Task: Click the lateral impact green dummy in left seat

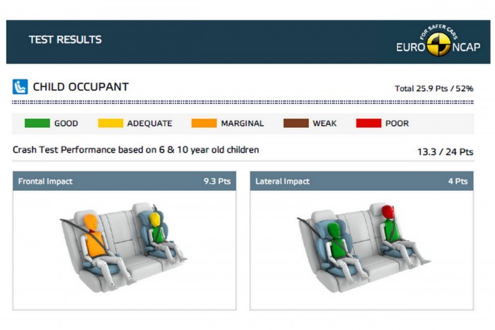Action: [338, 242]
